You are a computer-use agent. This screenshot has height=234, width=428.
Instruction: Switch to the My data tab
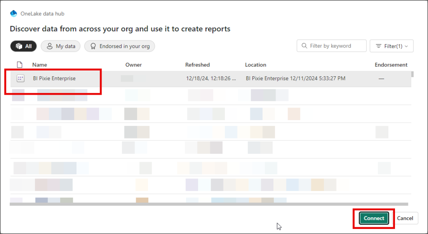tap(61, 46)
